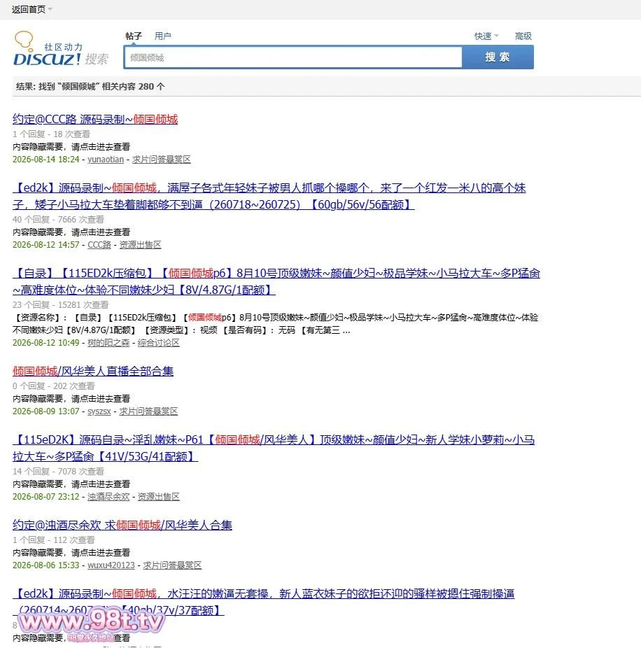Click the date 2026-08-14 18:24
This screenshot has width=641, height=648.
pos(46,160)
